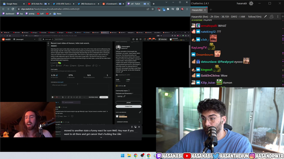The image size is (284, 159).
Task: Click the Joined button on Reddit sidebar
Action: coord(128,102)
